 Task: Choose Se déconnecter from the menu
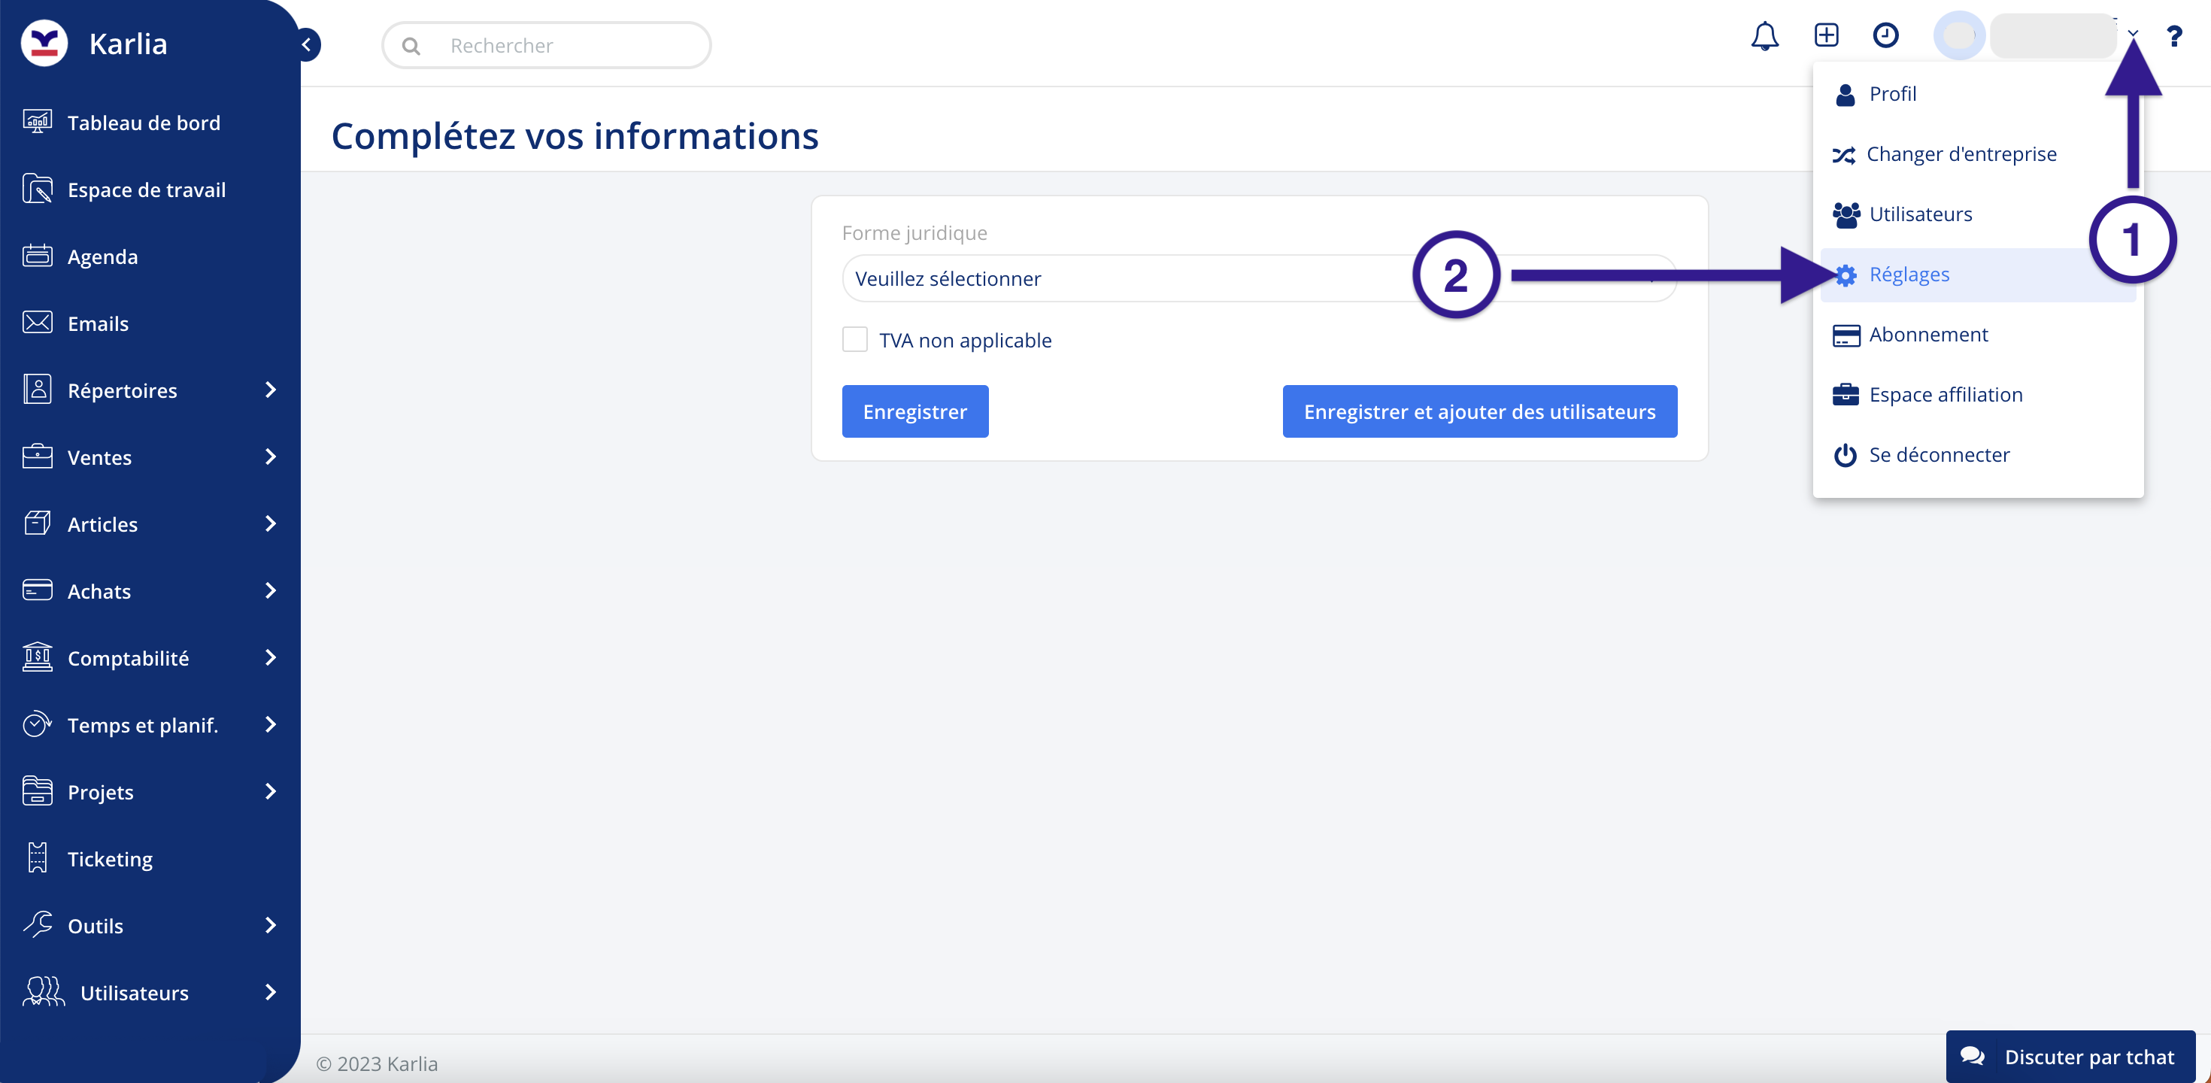tap(1938, 455)
